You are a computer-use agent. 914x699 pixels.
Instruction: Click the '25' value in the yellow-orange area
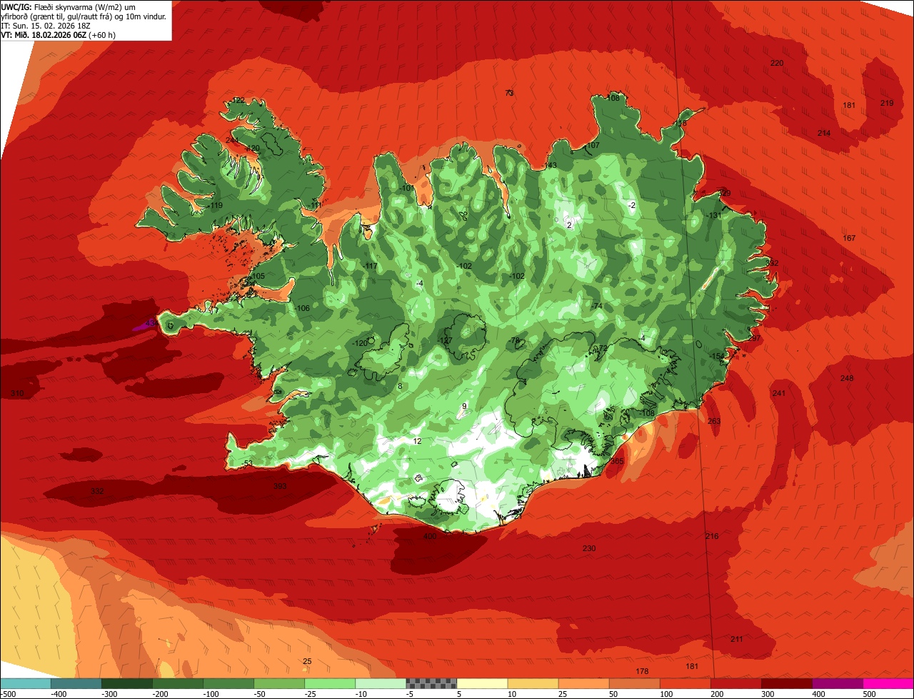(308, 661)
